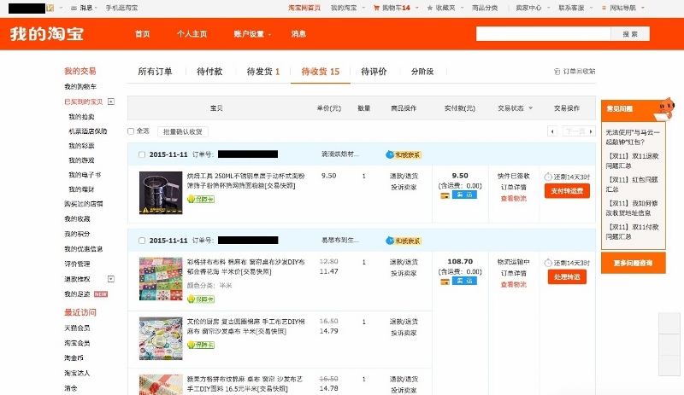
Task: Expand the 联系客服 dropdown
Action: click(x=591, y=8)
